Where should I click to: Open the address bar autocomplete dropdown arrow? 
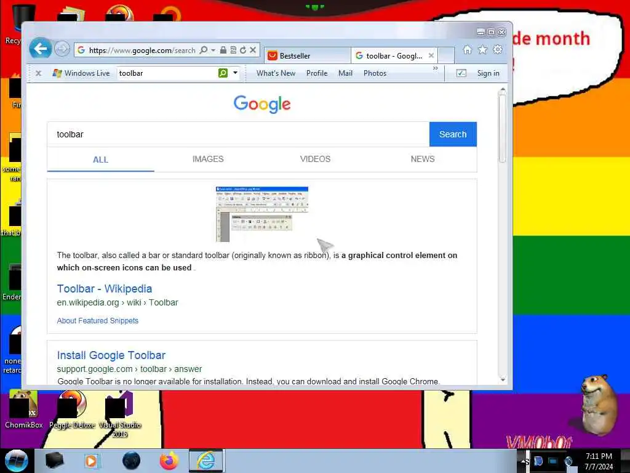pyautogui.click(x=213, y=50)
